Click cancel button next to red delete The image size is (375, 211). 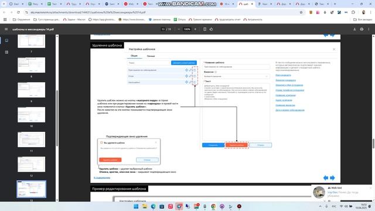pos(260,145)
